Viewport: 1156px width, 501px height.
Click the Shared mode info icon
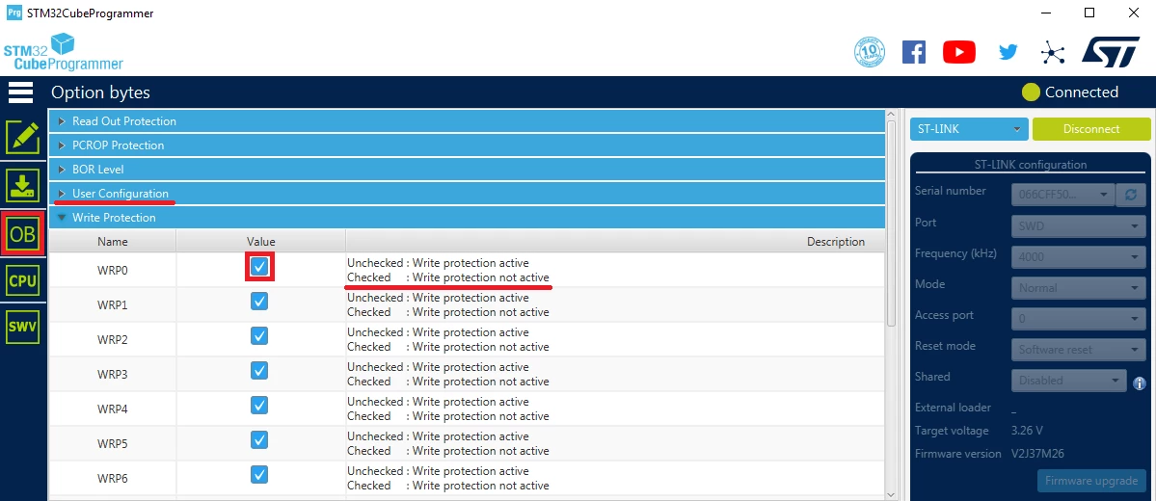1139,383
